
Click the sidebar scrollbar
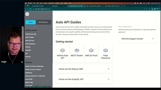(x=52, y=45)
